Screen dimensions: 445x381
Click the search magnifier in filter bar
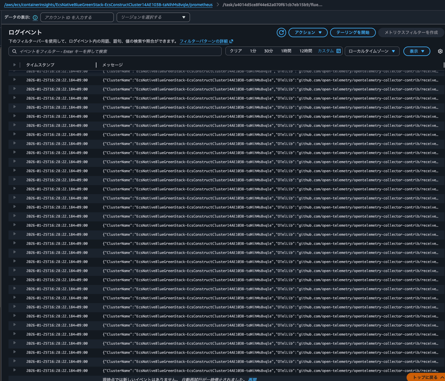pos(14,51)
